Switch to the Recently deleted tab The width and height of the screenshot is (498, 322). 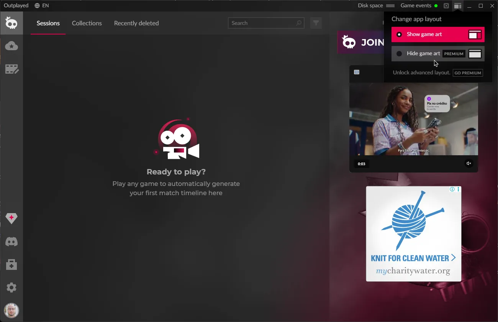[x=136, y=23]
